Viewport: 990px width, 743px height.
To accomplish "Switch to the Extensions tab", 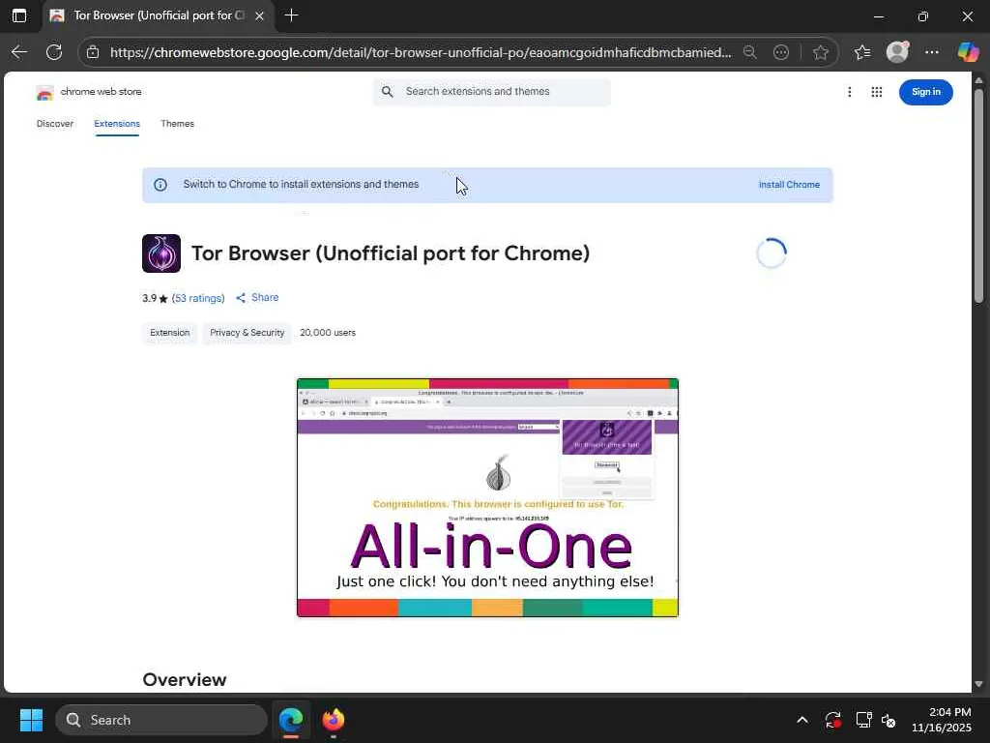I will point(117,124).
